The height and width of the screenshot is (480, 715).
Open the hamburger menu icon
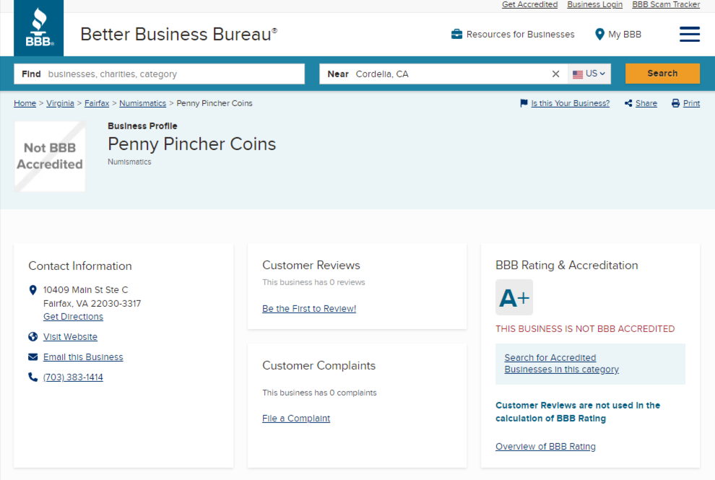point(690,34)
